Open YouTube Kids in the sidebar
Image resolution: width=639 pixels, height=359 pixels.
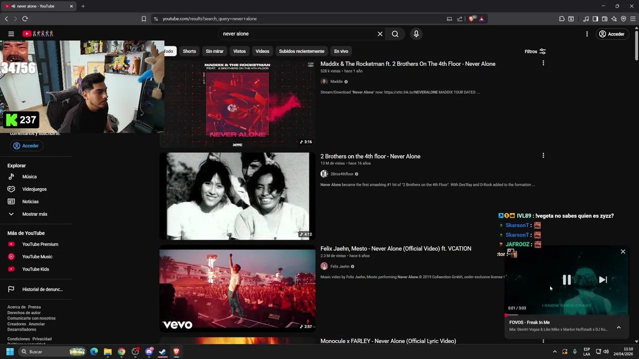(35, 269)
